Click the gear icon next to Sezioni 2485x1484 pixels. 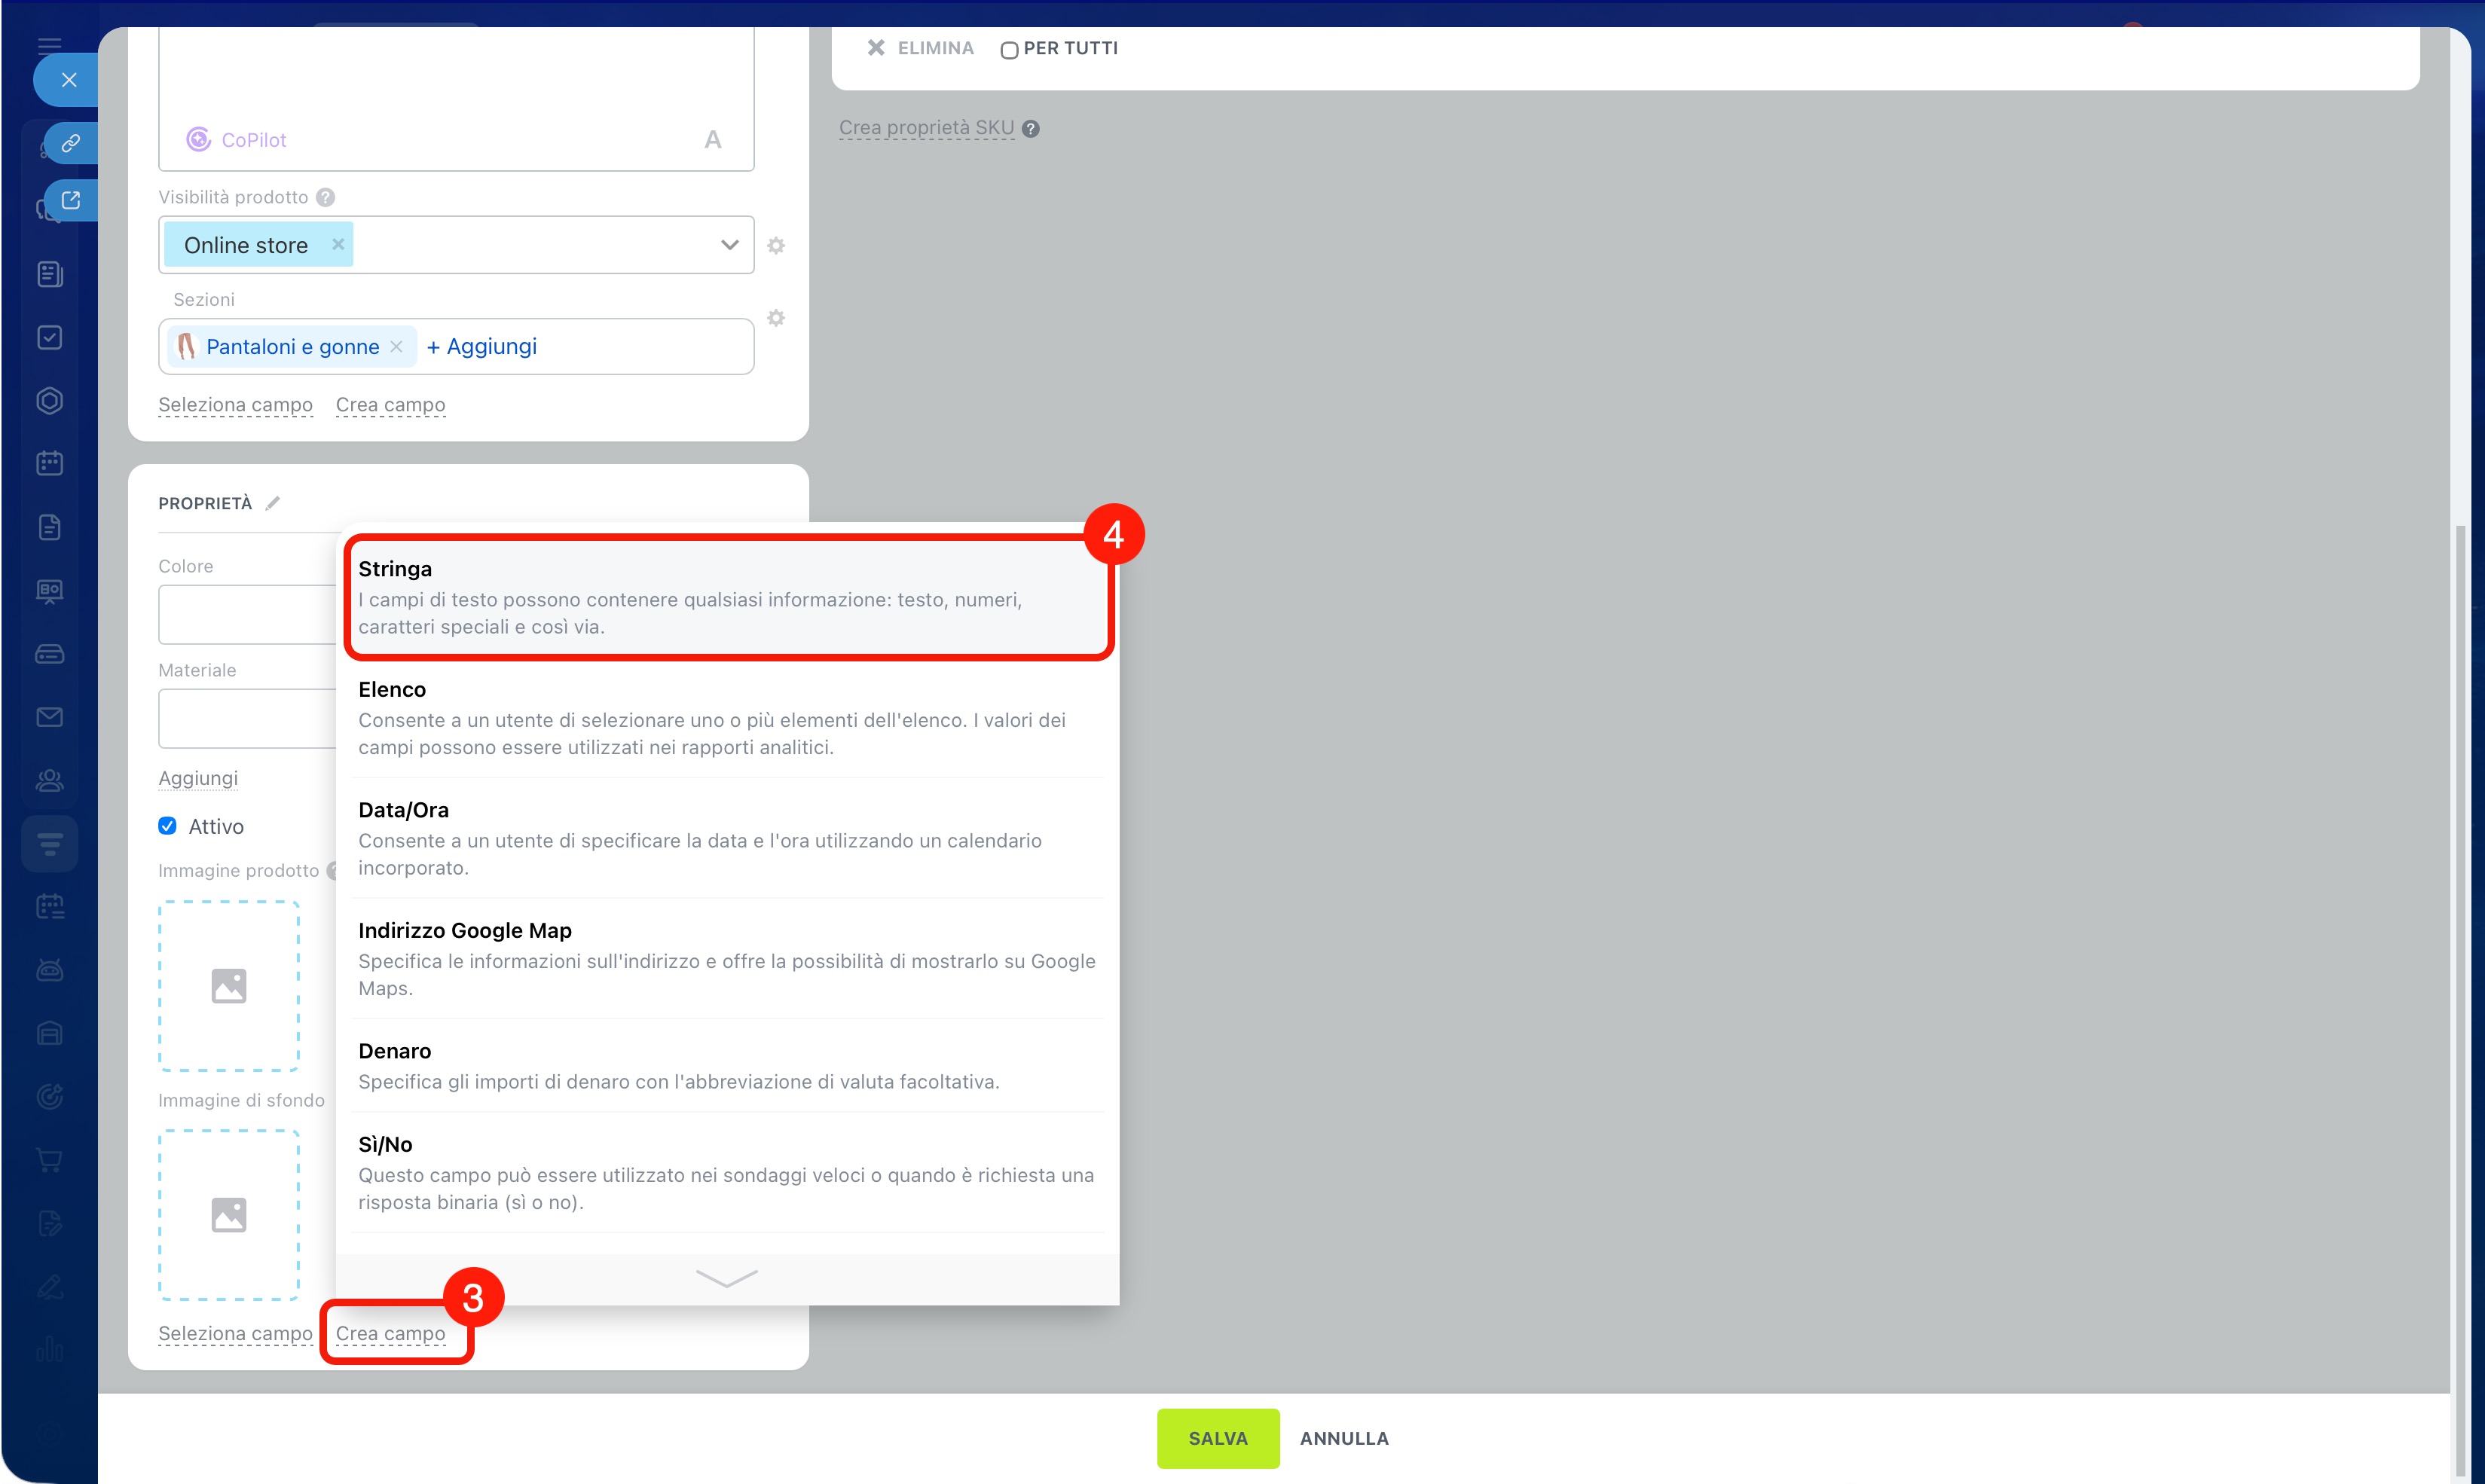coord(776,318)
